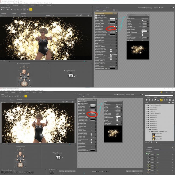175x175 pixels.
Task: Expand the Downloads folder in library tree
Action: (146, 107)
